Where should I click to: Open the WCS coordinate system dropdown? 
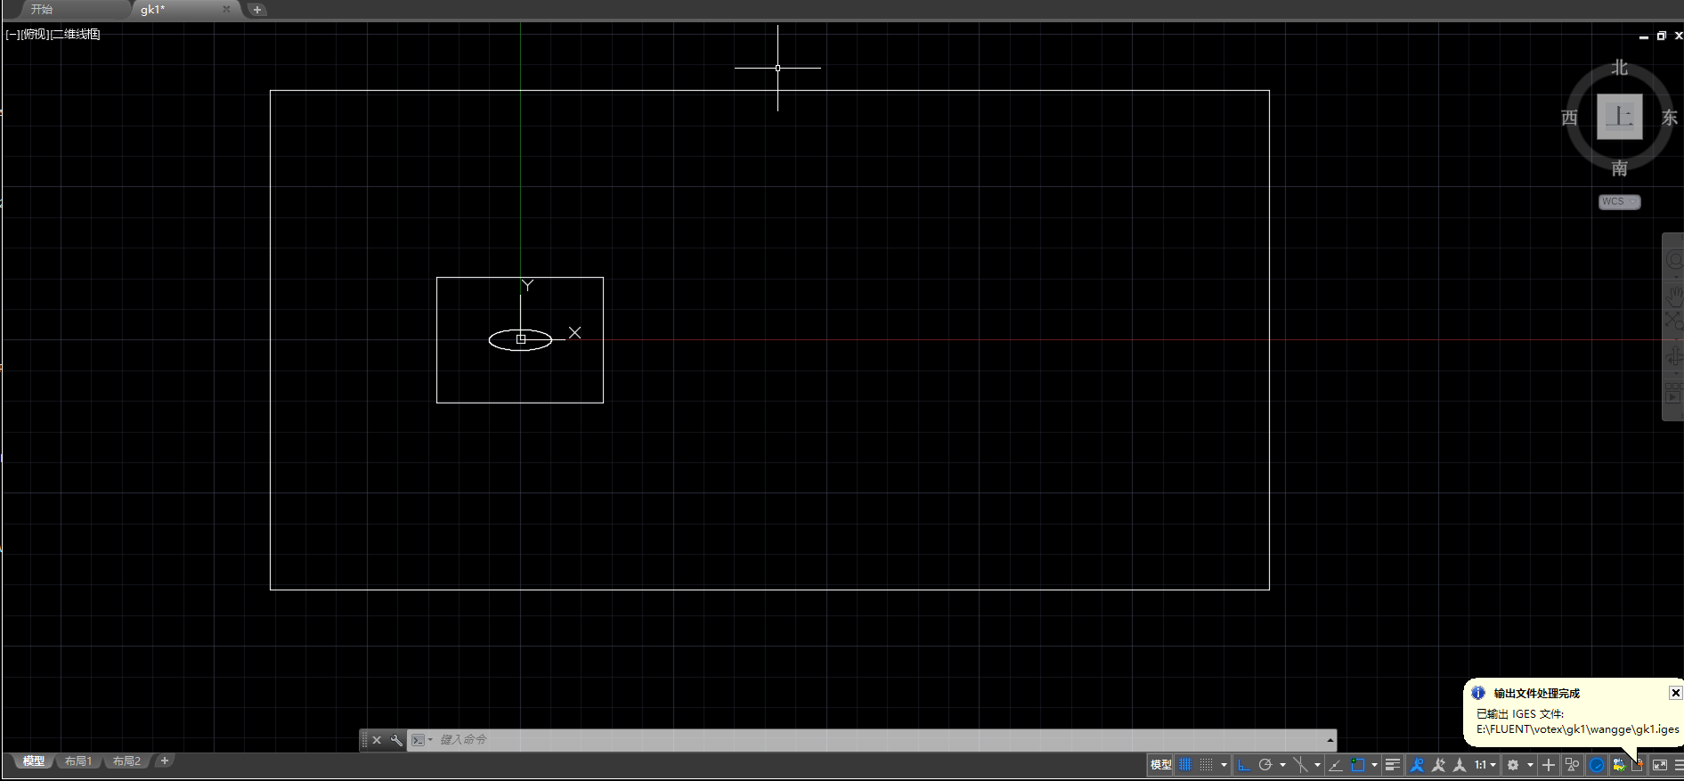tap(1618, 202)
